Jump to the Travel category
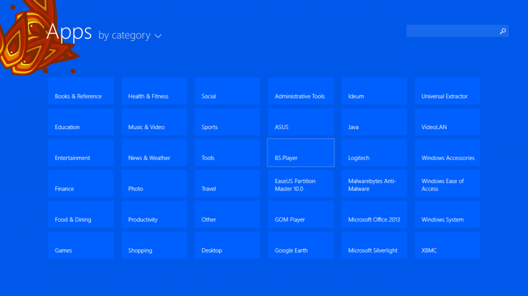This screenshot has width=528, height=296. pyautogui.click(x=227, y=183)
